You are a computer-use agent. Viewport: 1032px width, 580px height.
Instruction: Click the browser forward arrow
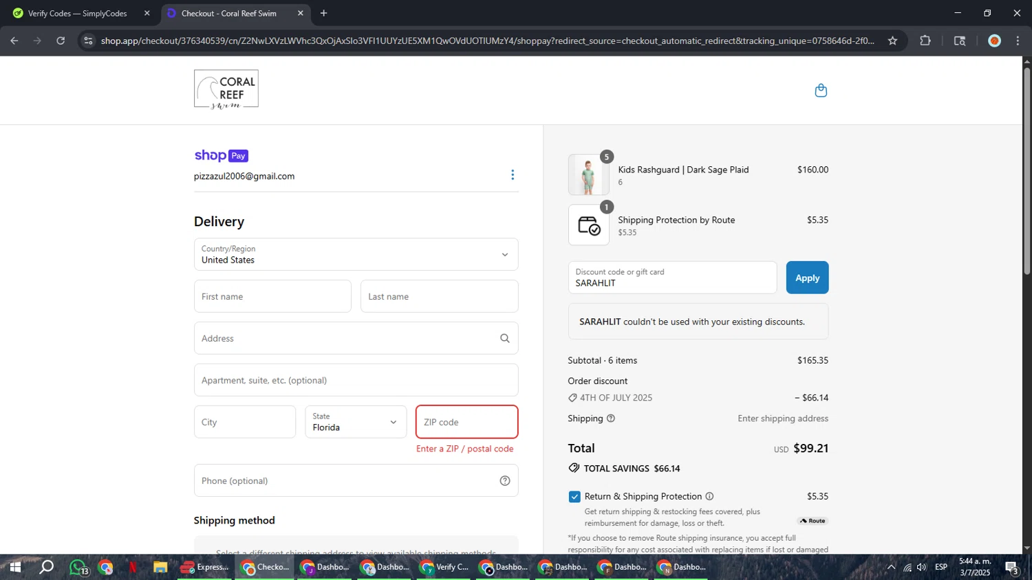pyautogui.click(x=37, y=41)
